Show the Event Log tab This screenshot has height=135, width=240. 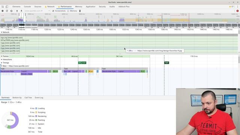tap(39, 97)
